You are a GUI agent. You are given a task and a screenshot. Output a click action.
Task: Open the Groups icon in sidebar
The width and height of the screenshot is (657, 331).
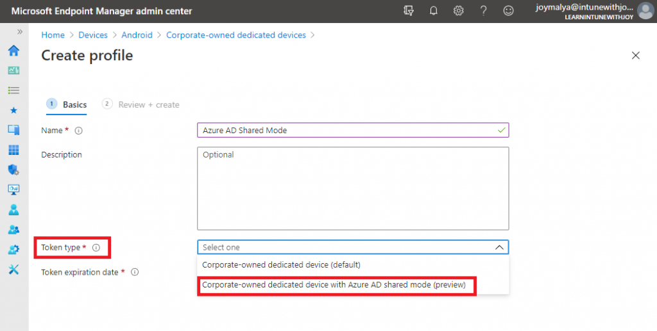point(14,229)
